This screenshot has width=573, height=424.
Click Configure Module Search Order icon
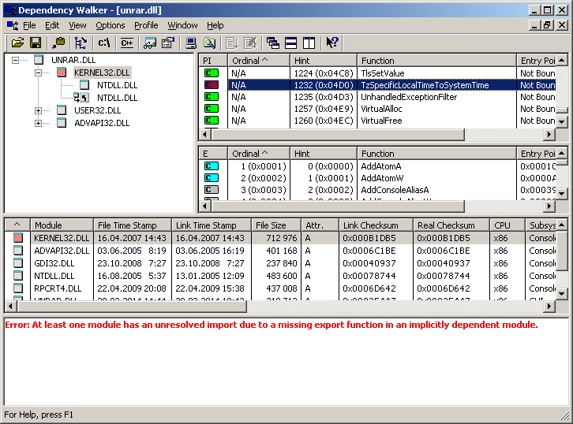pos(209,43)
